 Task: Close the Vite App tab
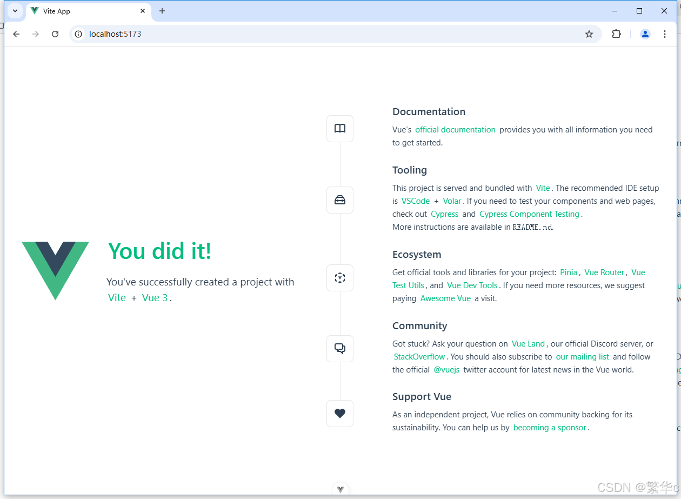point(143,11)
